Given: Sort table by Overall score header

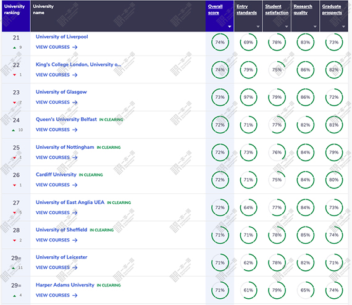Looking at the screenshot, I should point(215,9).
